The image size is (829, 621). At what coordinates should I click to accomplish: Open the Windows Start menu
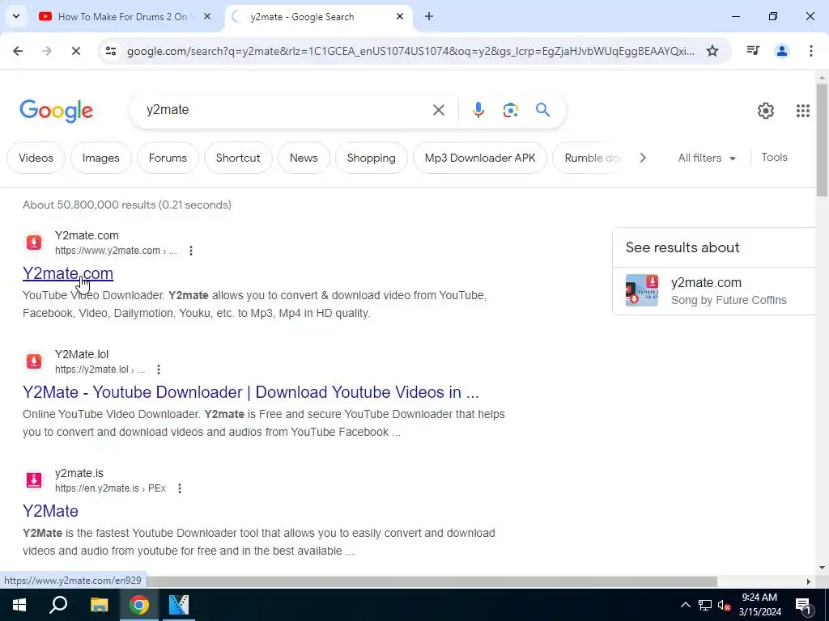tap(19, 605)
